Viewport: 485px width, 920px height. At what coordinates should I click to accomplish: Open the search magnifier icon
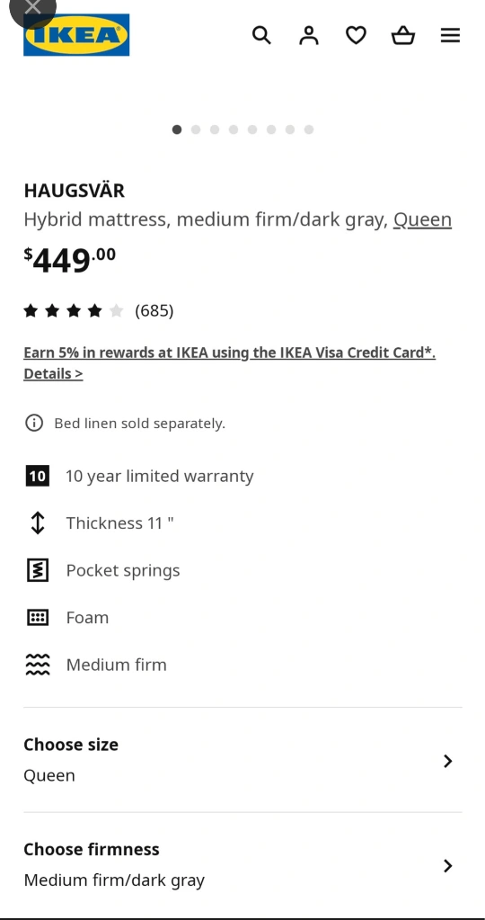tap(261, 35)
